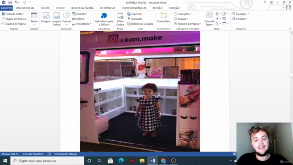Expand the Folha de Rosto dropdown
Screen dimensions: 293x165
[13, 14]
